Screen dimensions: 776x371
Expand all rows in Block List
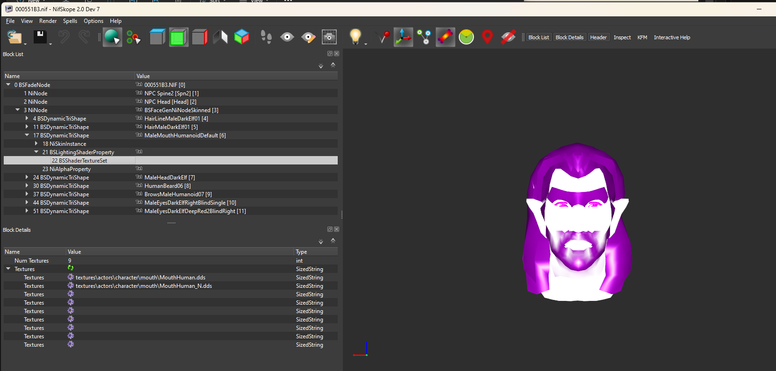click(321, 66)
